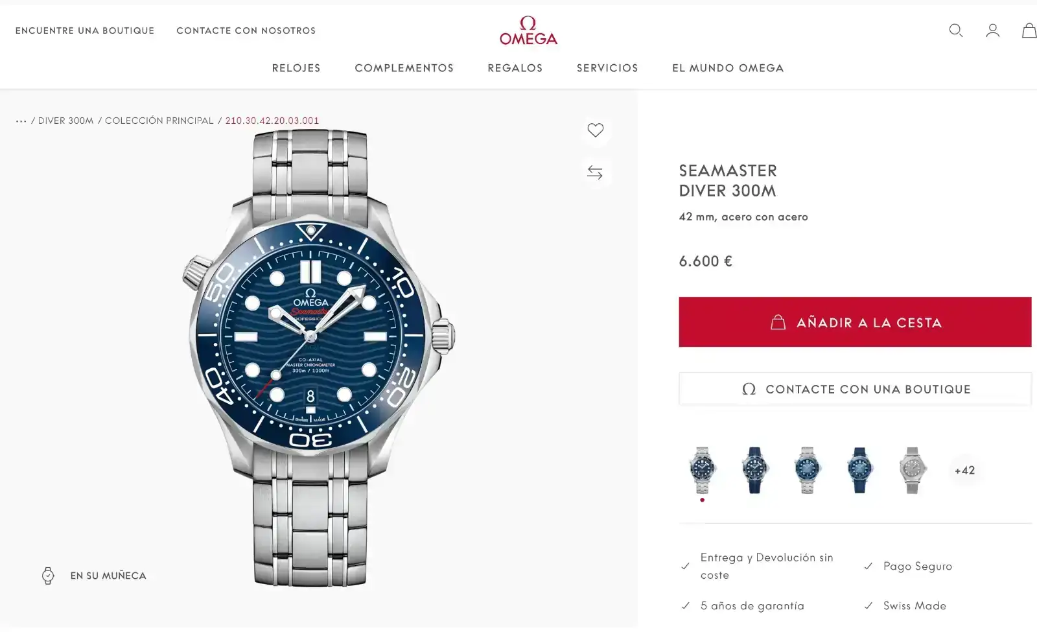Click Añadir a la cesta button
Screen dimensions: 1037x632
[855, 322]
